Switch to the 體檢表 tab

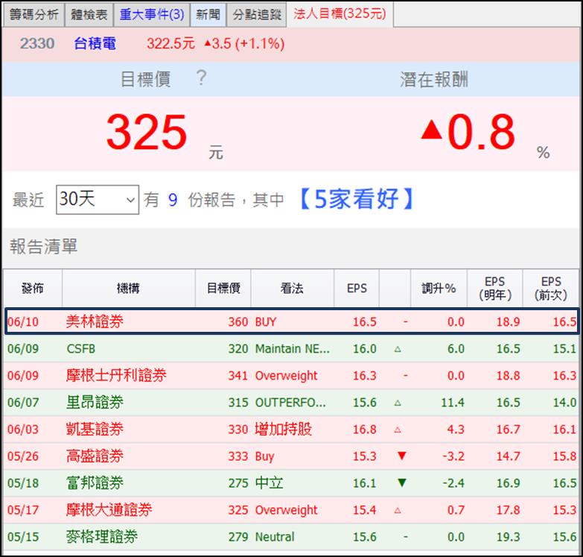pyautogui.click(x=89, y=14)
